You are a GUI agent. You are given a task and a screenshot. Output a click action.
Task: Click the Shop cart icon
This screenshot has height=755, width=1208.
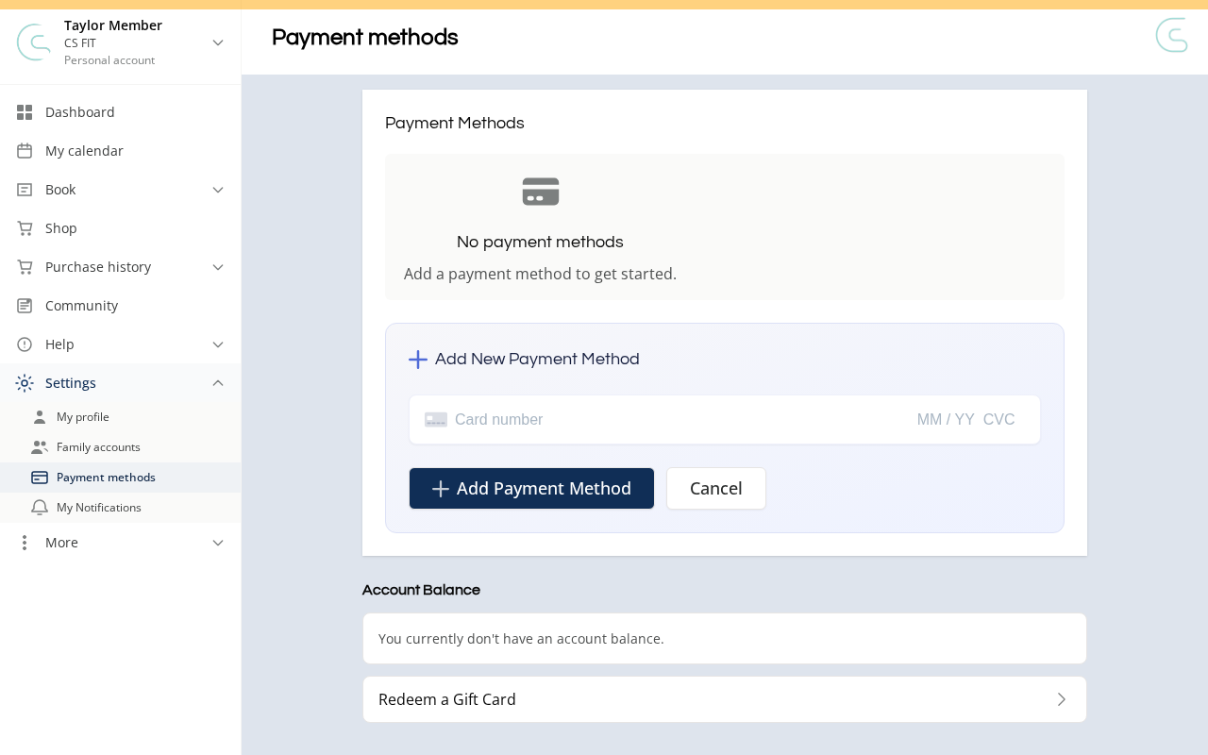tap(25, 228)
